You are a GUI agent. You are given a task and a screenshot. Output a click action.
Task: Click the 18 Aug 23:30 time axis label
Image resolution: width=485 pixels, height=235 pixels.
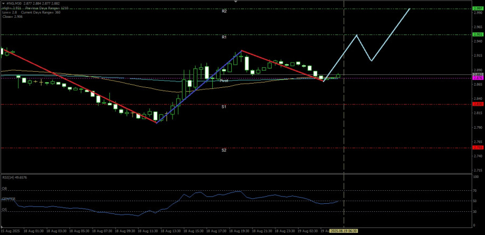285,231
